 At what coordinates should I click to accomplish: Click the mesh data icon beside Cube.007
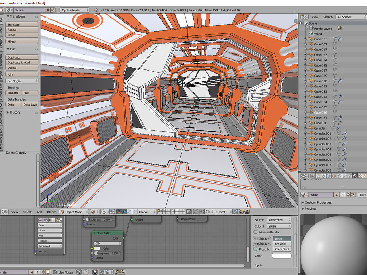pyautogui.click(x=335, y=44)
